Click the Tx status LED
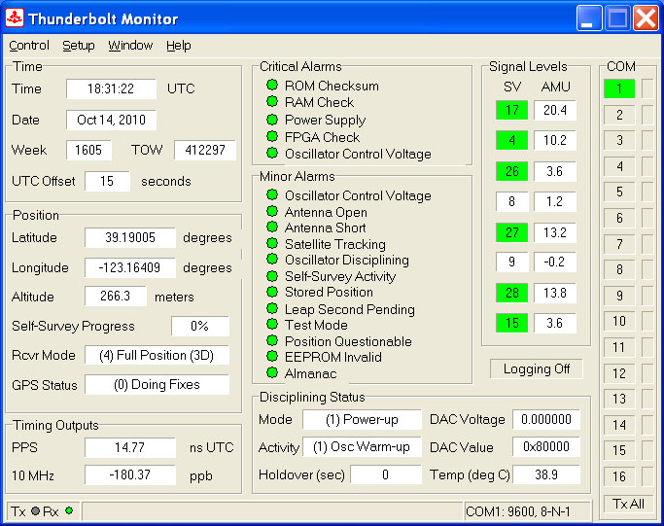Image resolution: width=664 pixels, height=526 pixels. 36,511
